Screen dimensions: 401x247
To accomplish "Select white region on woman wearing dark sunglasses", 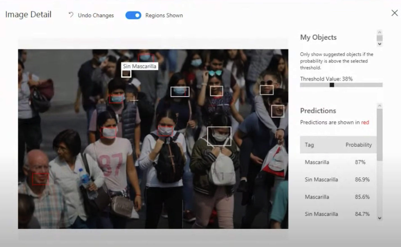I will point(266,90).
